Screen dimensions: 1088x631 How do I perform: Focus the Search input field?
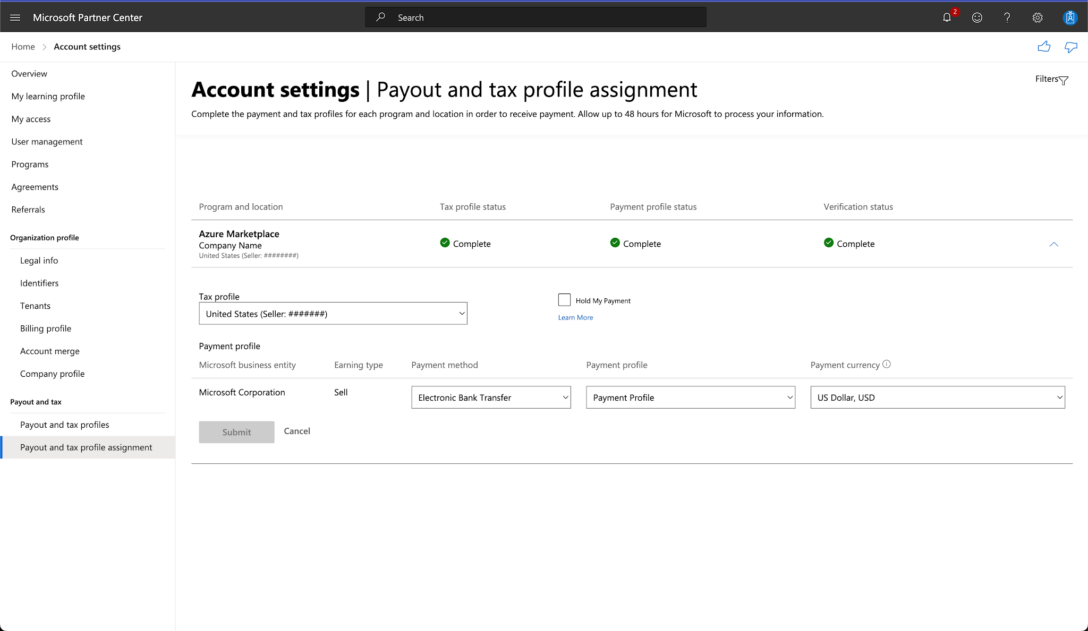click(x=535, y=18)
